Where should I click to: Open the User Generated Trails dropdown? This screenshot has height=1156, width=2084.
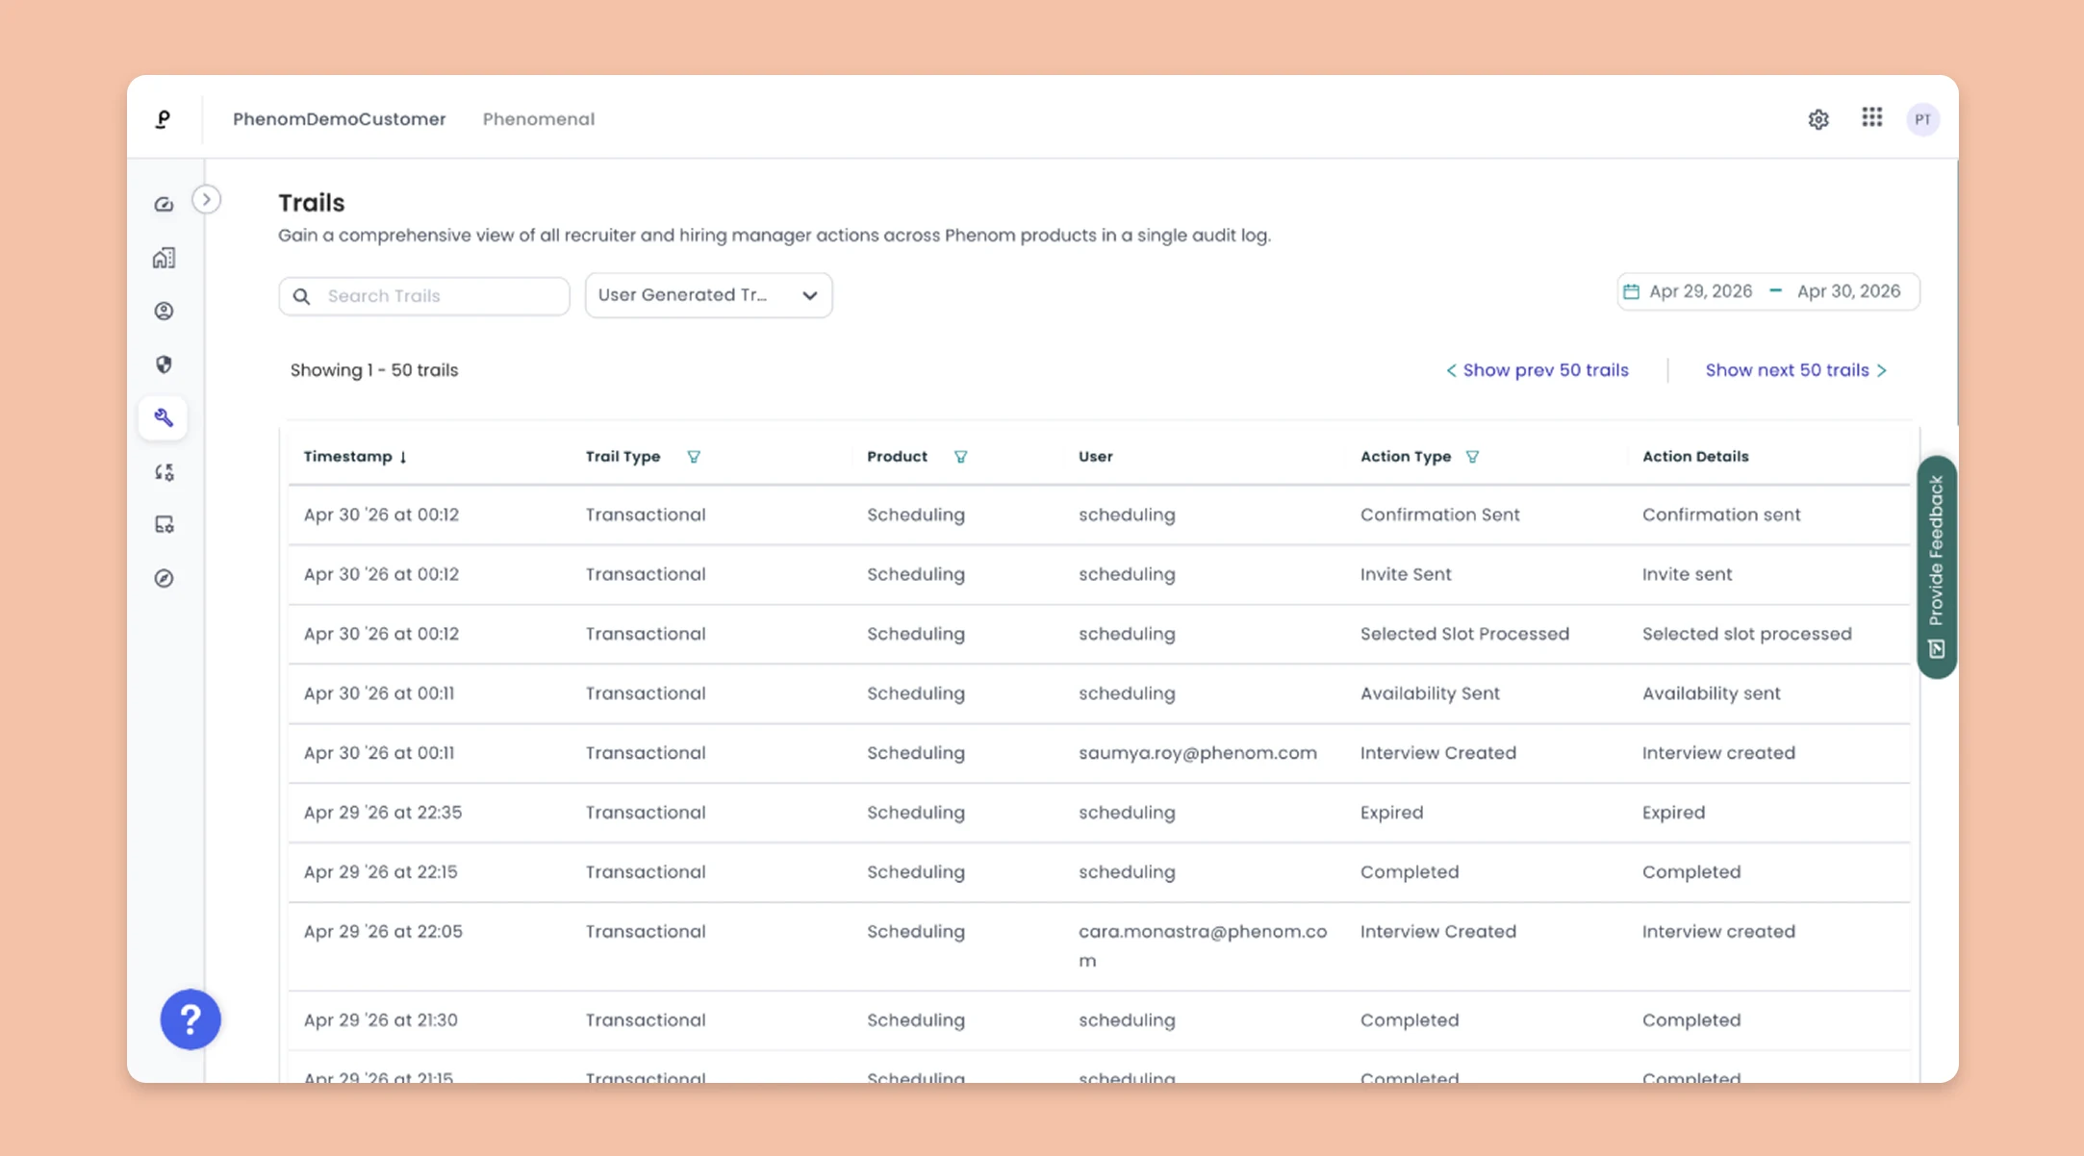click(x=708, y=295)
